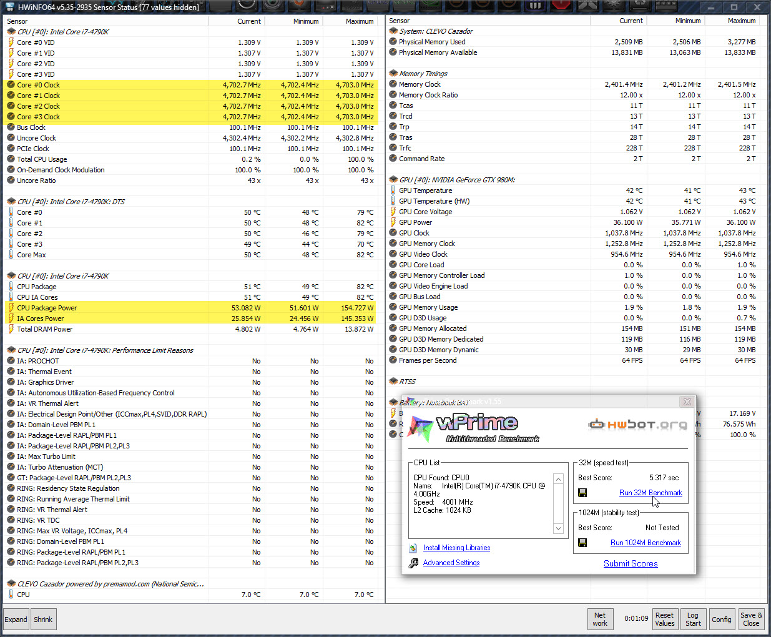This screenshot has width=771, height=637.
Task: Open the Network button in HWiNFO
Action: click(600, 619)
